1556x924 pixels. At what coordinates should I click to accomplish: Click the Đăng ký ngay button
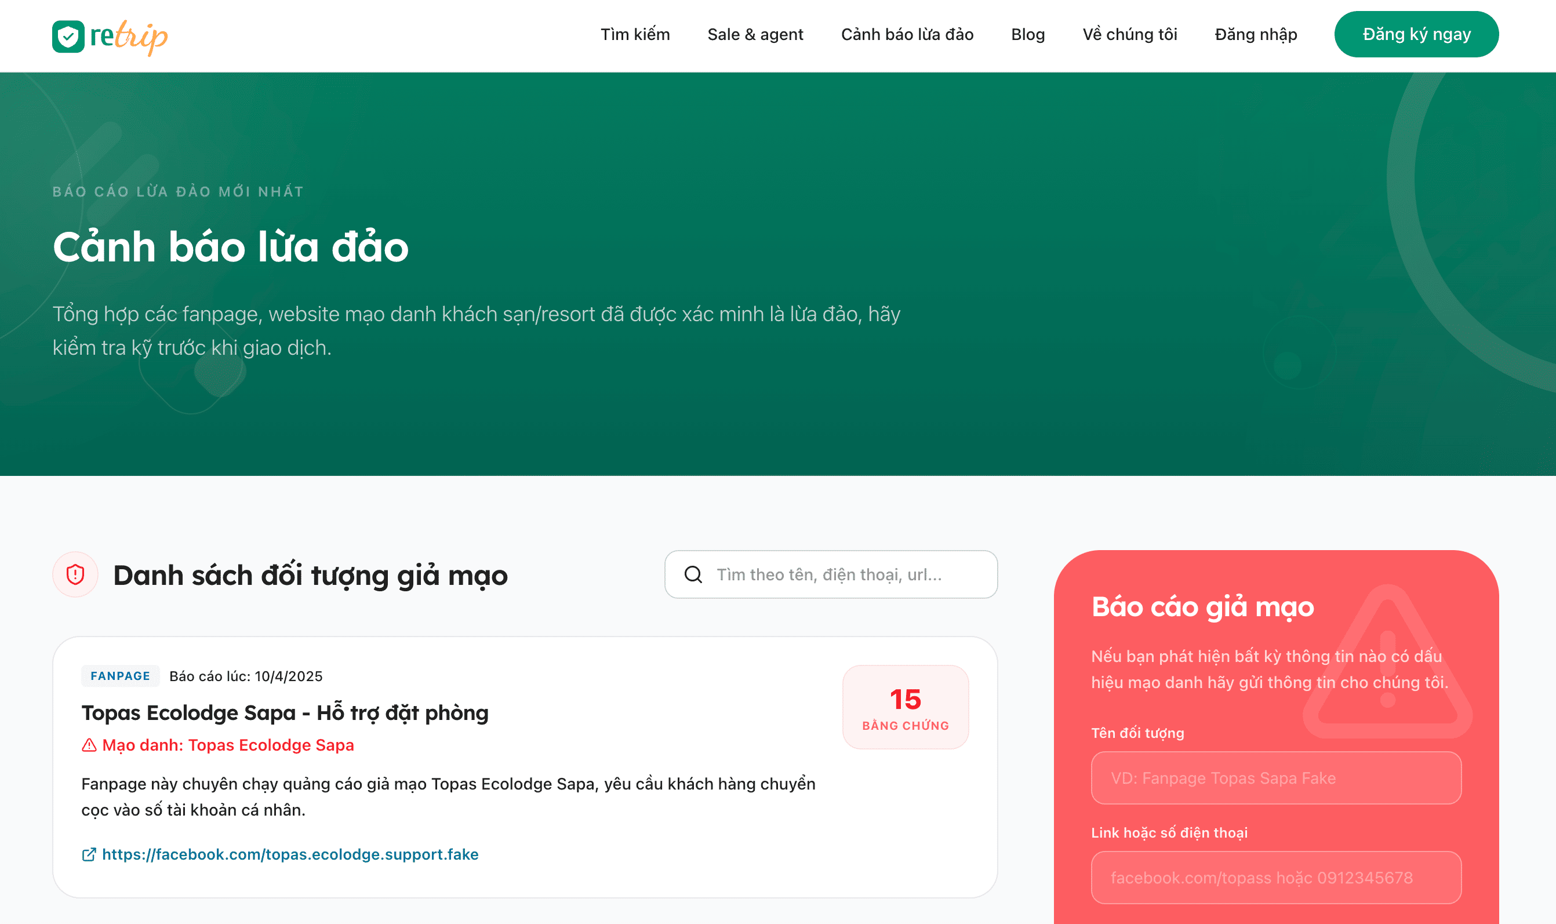[x=1416, y=34]
